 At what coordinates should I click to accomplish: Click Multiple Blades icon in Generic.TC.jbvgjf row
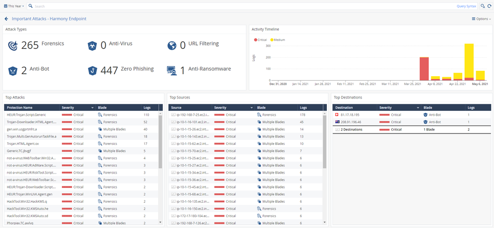(100, 151)
